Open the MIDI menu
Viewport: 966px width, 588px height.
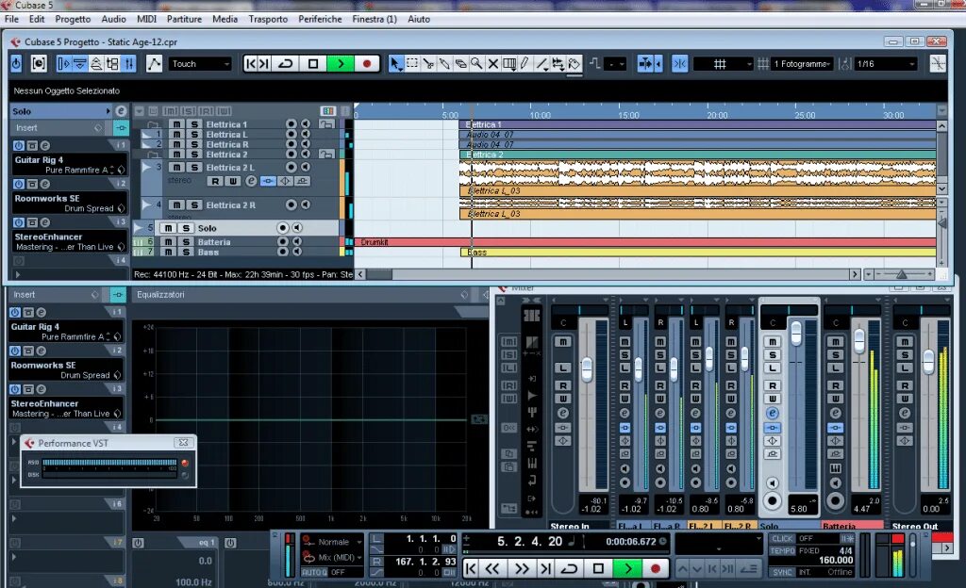coord(146,19)
